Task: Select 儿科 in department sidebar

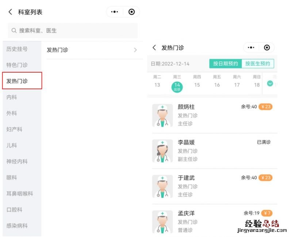Action: pos(12,145)
